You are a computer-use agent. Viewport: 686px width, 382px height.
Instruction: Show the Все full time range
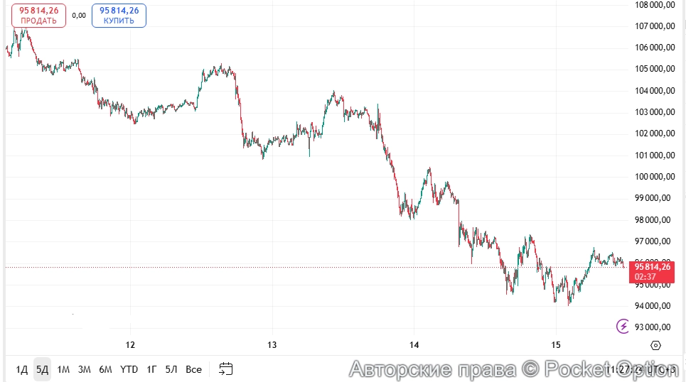coord(193,369)
